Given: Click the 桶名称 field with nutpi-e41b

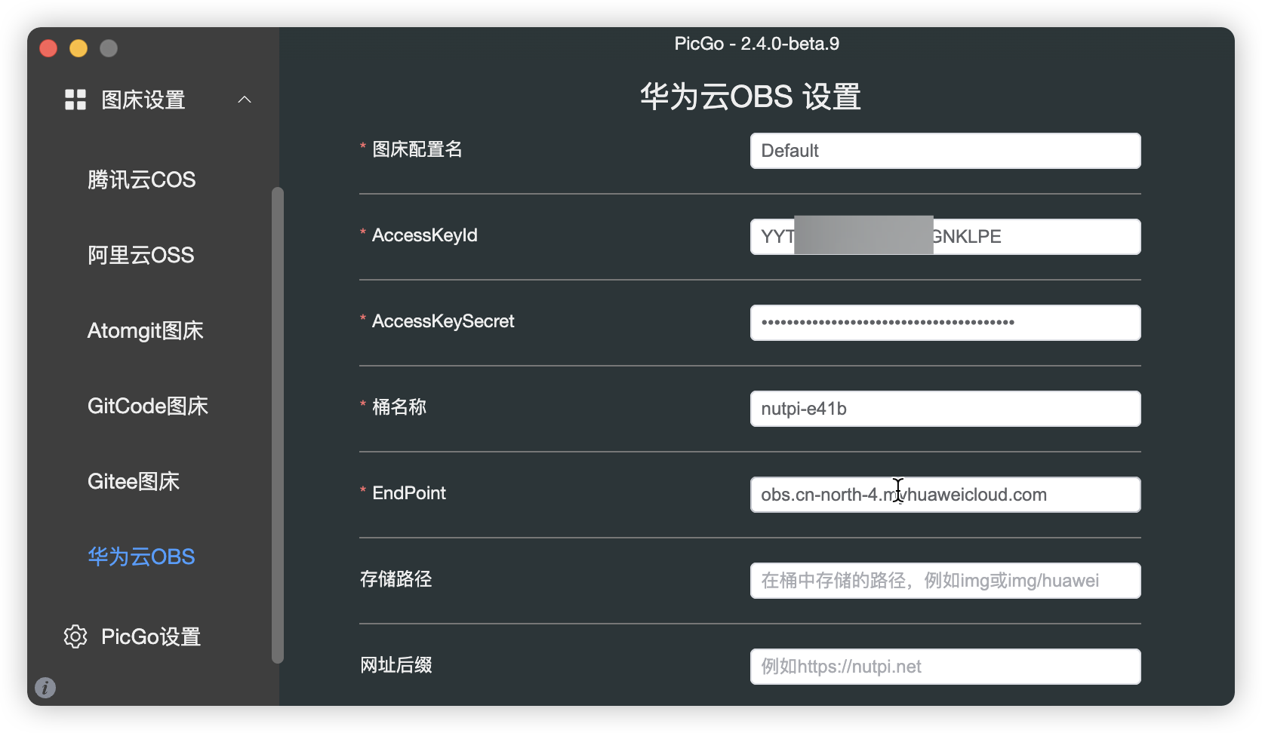Looking at the screenshot, I should (945, 409).
